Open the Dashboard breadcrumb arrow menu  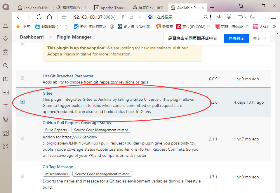[x=51, y=37]
